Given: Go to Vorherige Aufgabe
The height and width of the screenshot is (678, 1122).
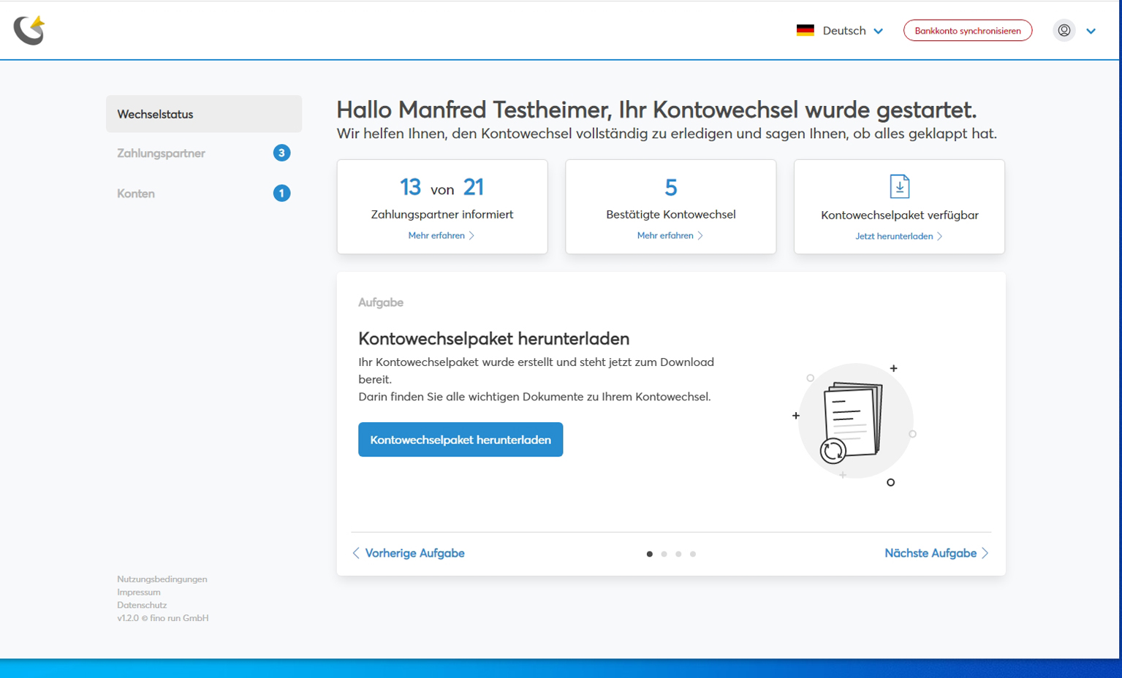Looking at the screenshot, I should pyautogui.click(x=409, y=553).
